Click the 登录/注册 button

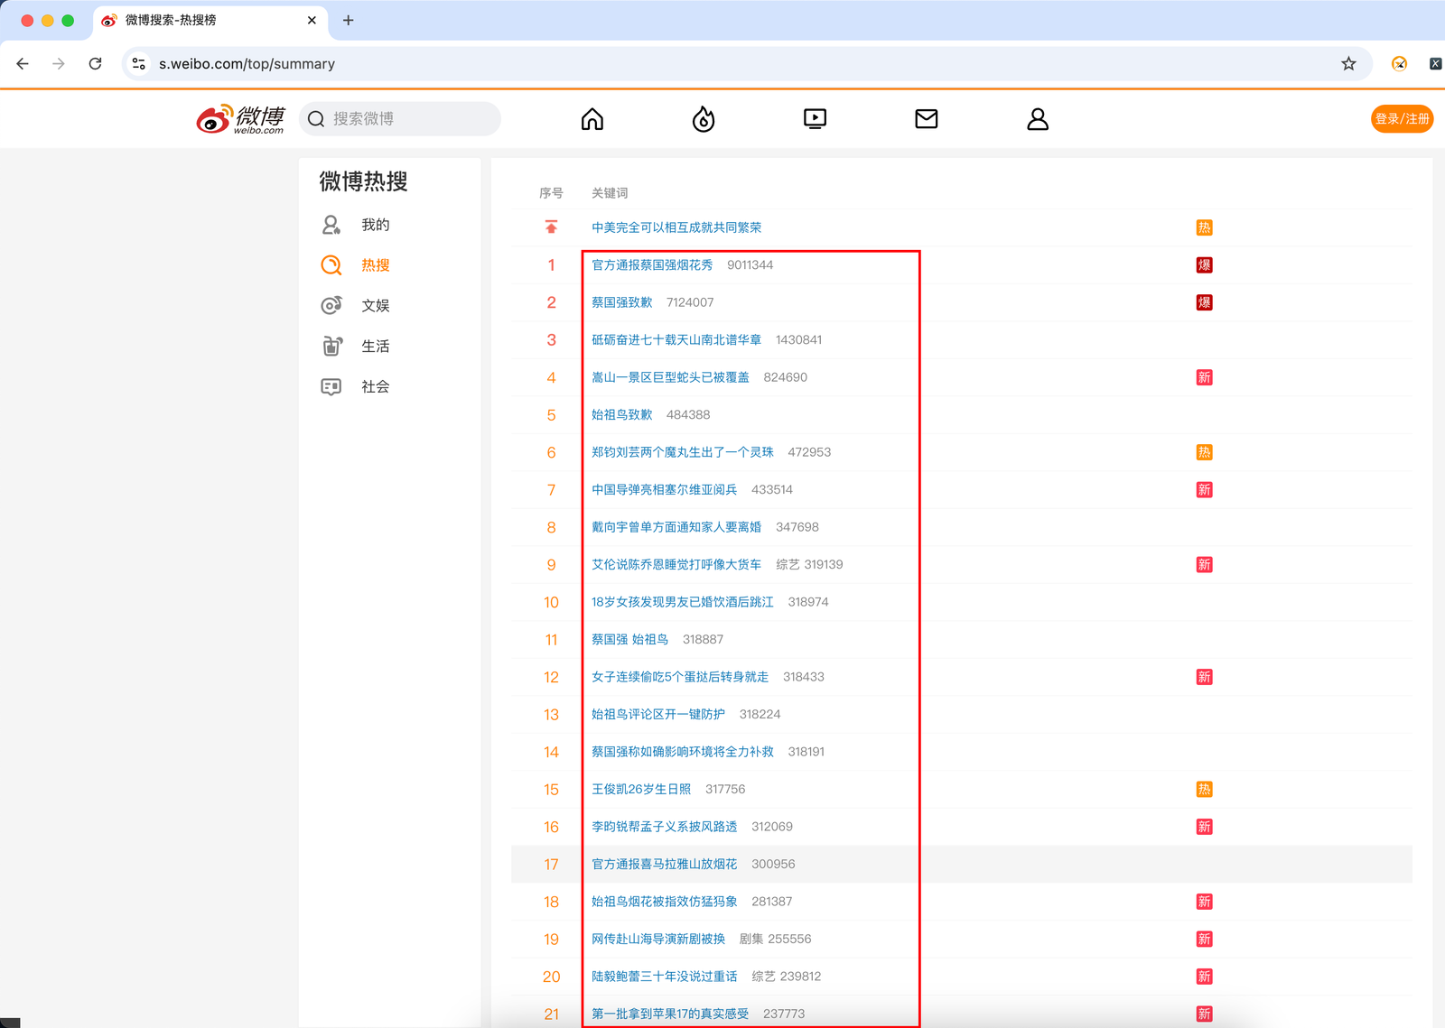pyautogui.click(x=1402, y=119)
